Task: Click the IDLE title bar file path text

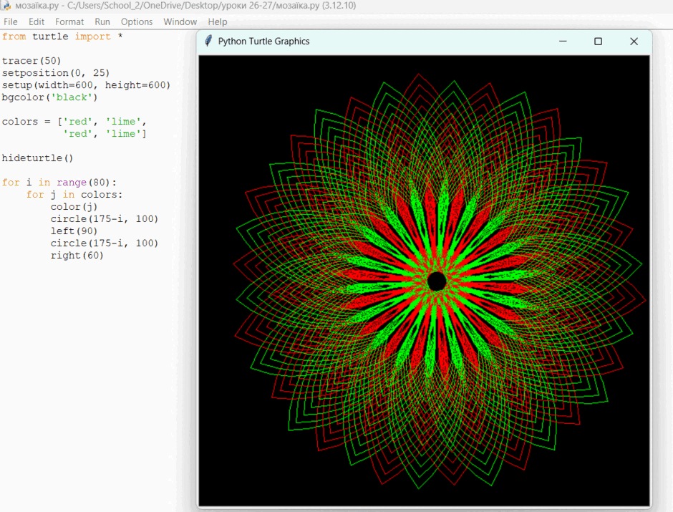Action: tap(185, 6)
